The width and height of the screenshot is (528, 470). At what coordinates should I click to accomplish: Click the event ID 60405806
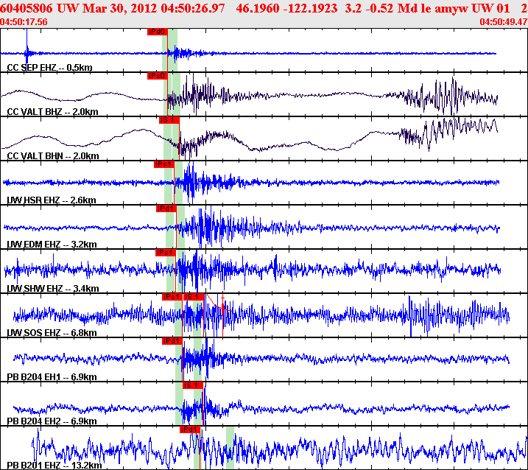[27, 8]
